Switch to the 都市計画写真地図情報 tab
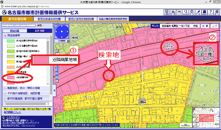 [x=81, y=19]
